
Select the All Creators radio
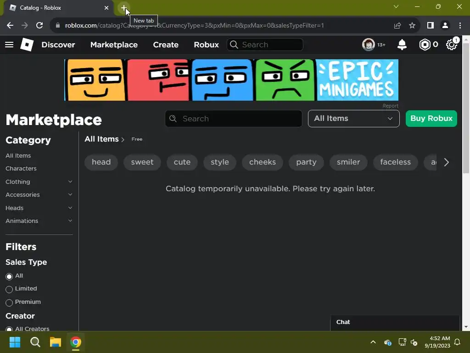click(9, 329)
